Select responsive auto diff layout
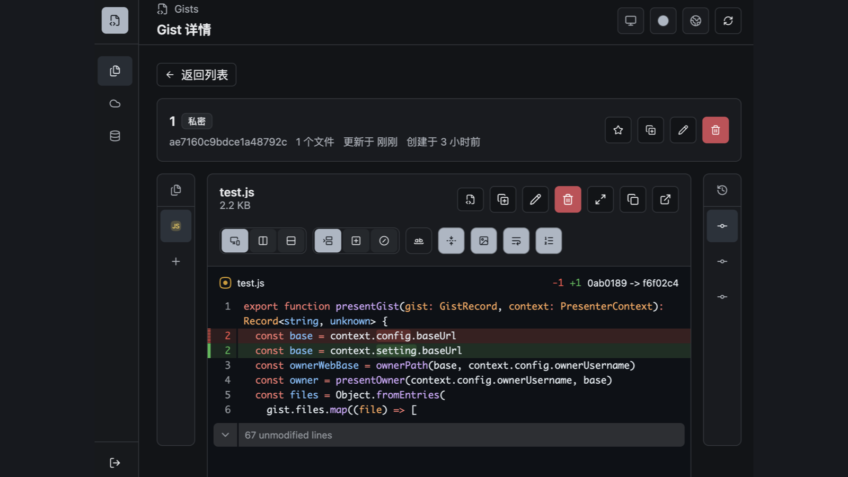The height and width of the screenshot is (477, 848). [x=235, y=241]
